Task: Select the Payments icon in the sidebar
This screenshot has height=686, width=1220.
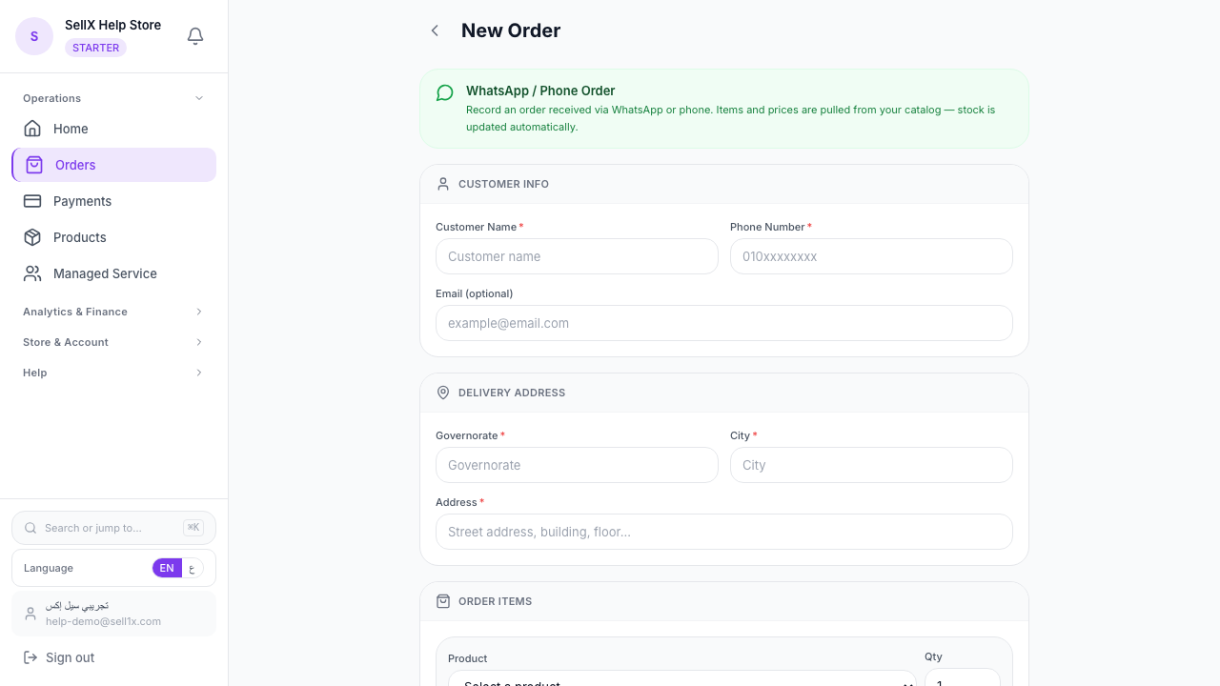Action: pos(32,201)
